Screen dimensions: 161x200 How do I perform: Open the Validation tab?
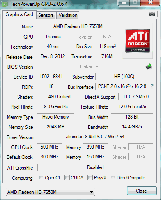click(68, 15)
